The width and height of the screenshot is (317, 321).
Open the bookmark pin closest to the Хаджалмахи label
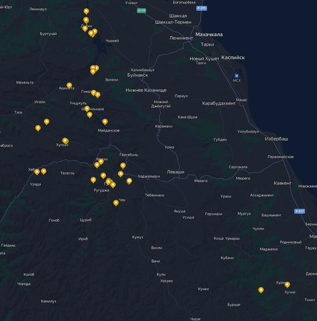tap(129, 181)
